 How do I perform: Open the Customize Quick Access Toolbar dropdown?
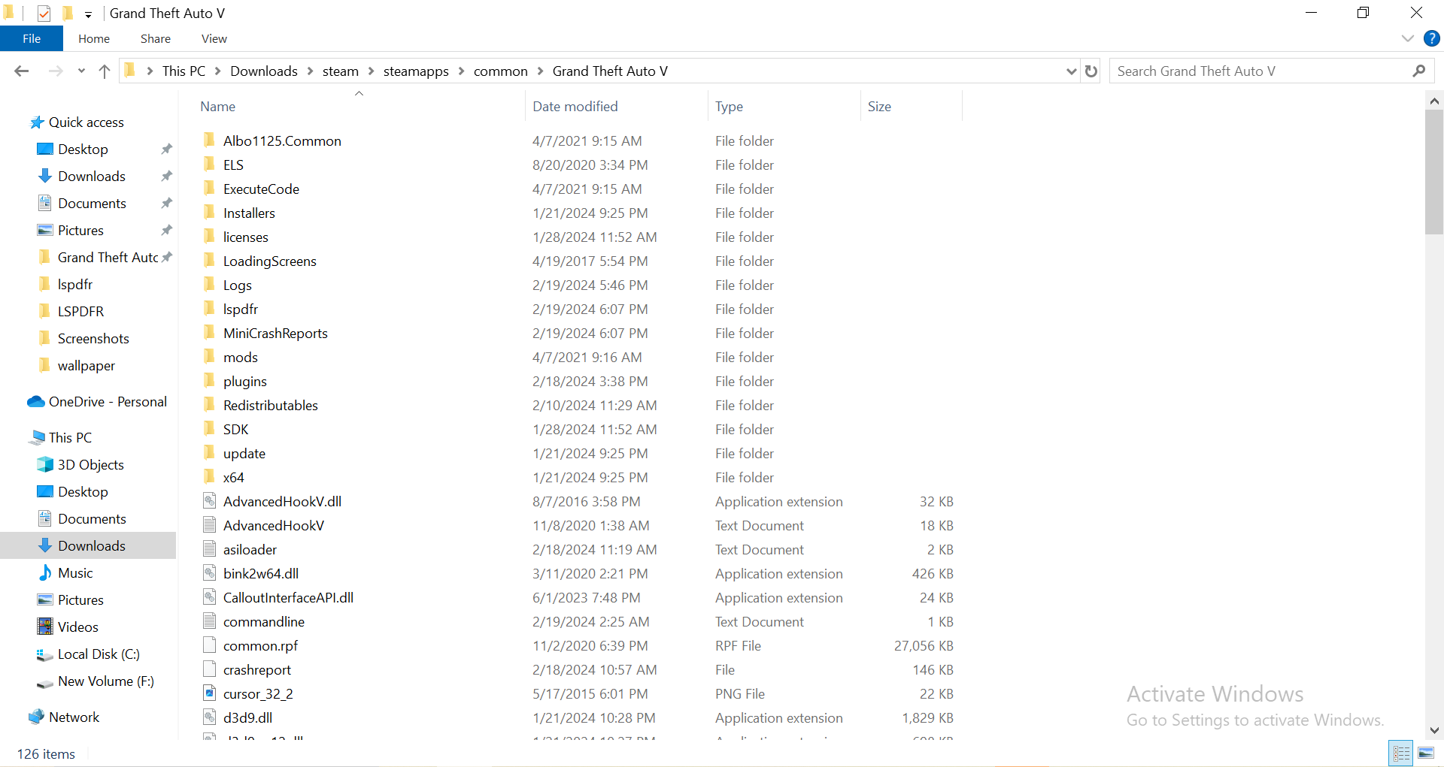[88, 14]
